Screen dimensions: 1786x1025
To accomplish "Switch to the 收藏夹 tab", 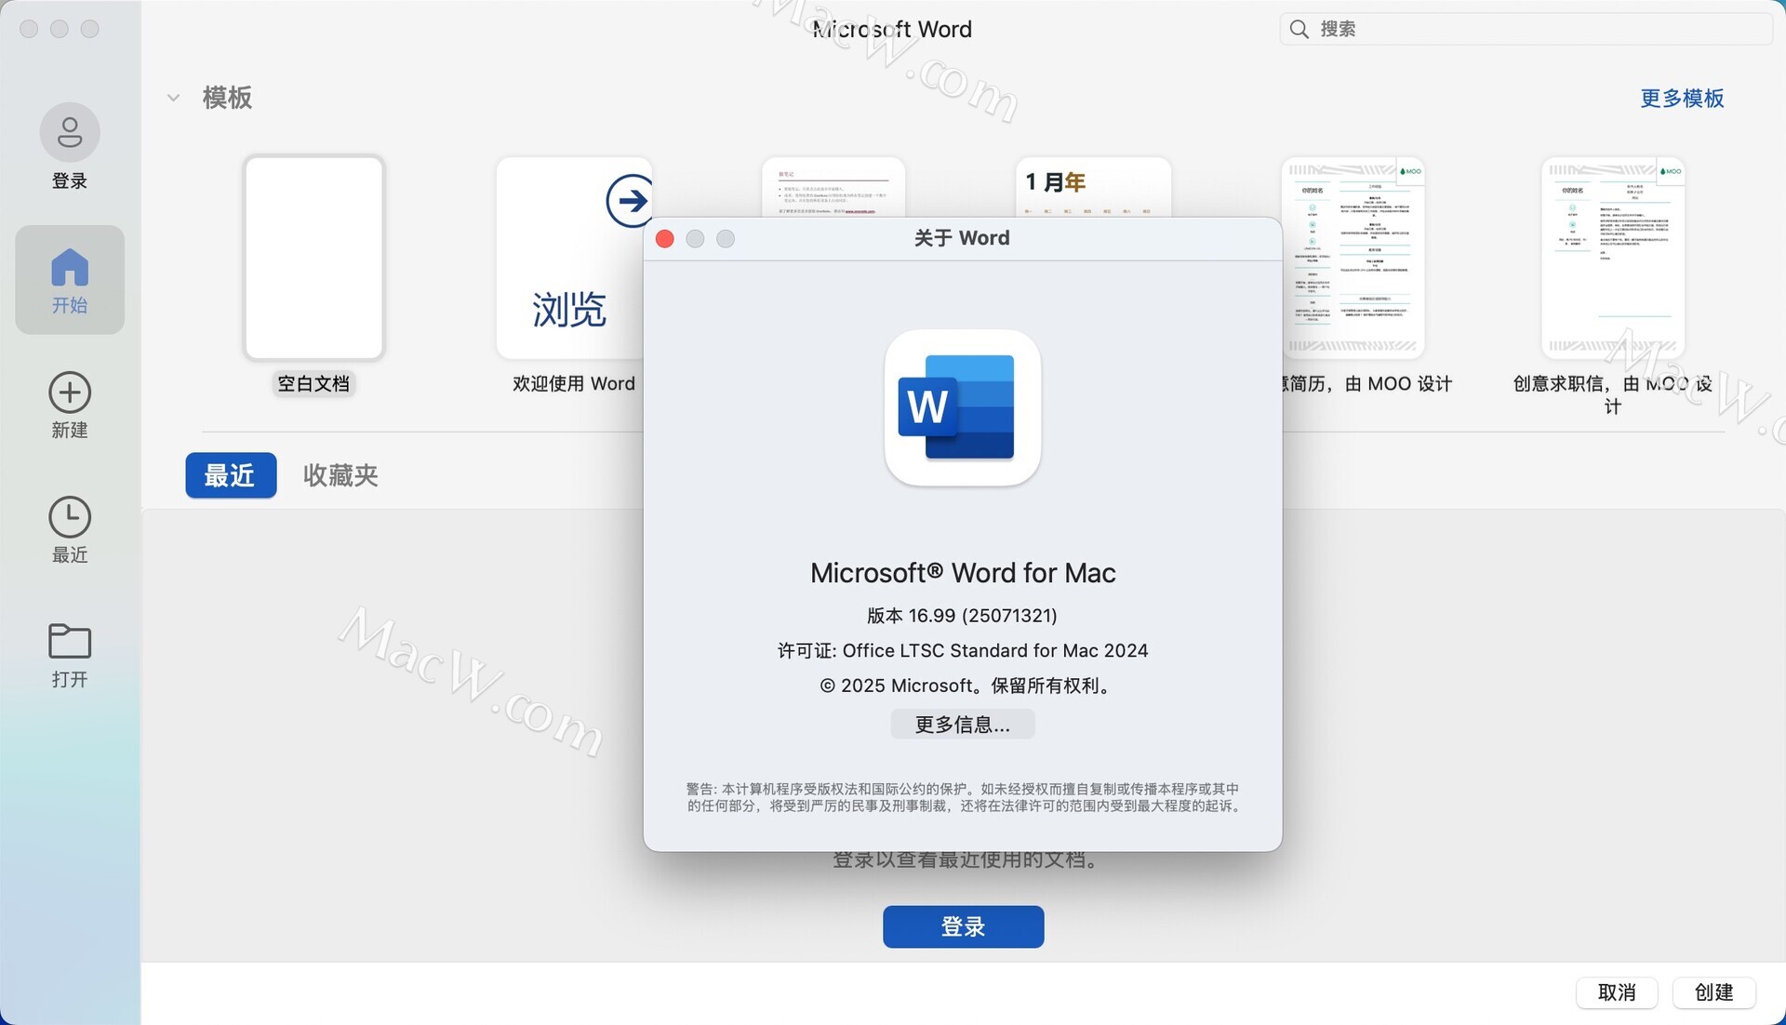I will [340, 475].
